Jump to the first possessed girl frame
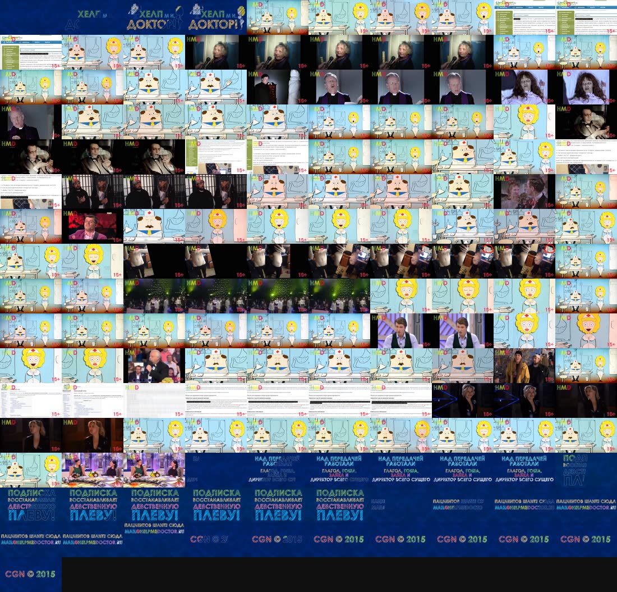The height and width of the screenshot is (592, 617). (524, 87)
